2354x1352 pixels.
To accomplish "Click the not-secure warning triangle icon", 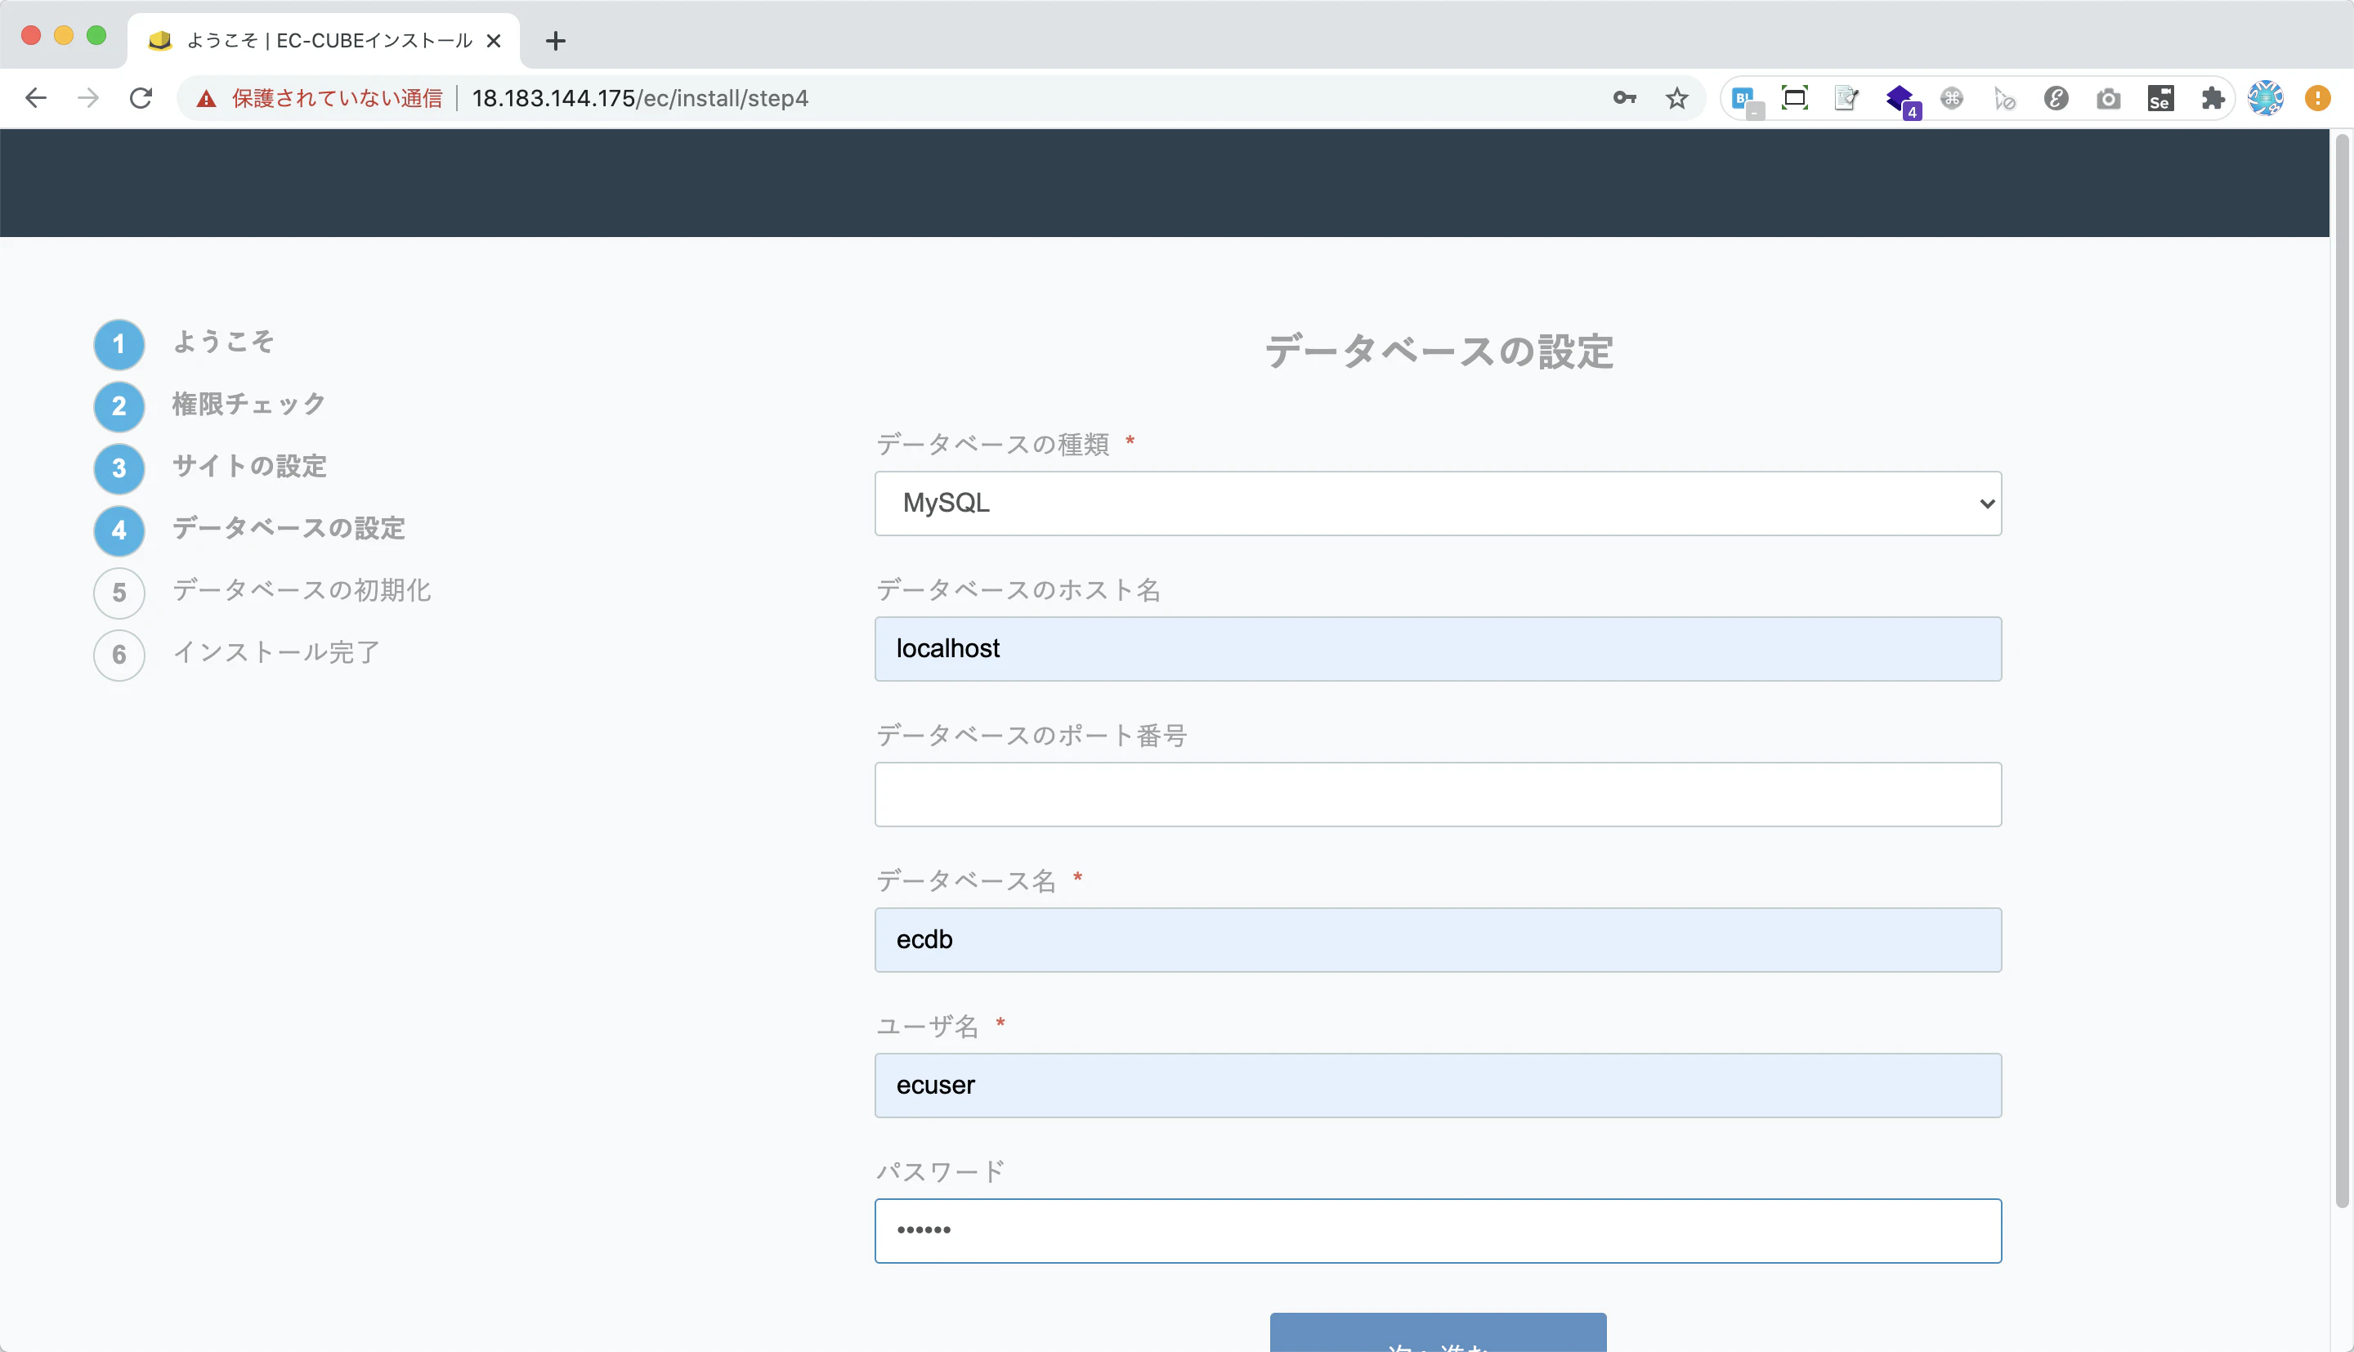I will click(206, 98).
